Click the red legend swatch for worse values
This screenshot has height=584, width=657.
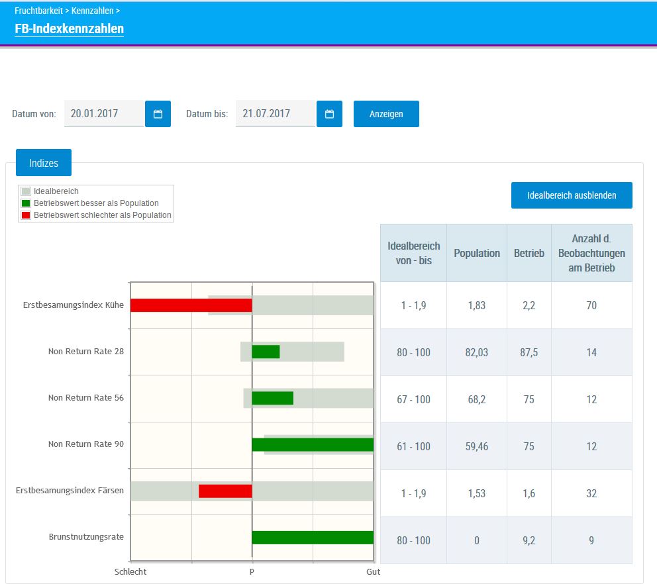[26, 215]
